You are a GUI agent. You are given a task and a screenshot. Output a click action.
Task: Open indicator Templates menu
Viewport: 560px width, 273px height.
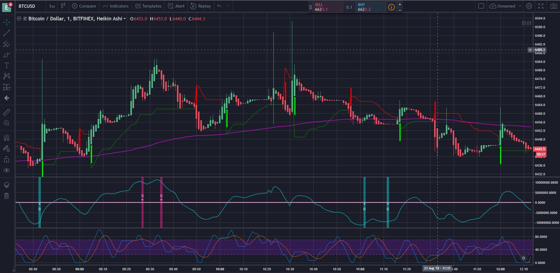(148, 6)
